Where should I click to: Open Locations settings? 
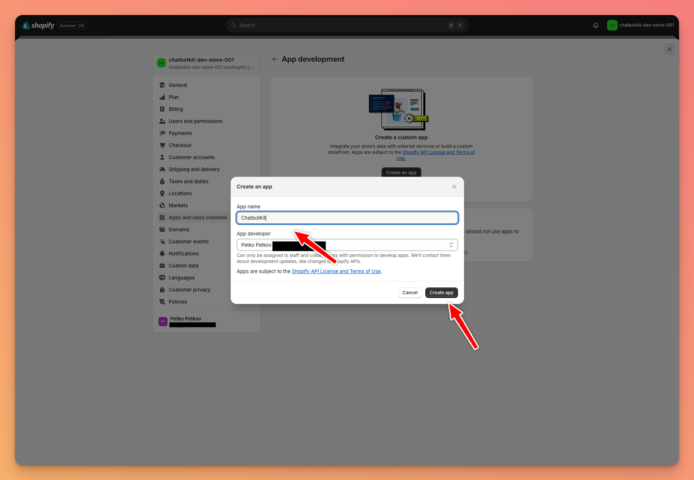pos(194,193)
